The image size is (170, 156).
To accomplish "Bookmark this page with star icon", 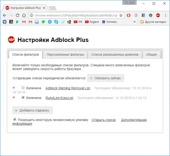I will (121, 15).
